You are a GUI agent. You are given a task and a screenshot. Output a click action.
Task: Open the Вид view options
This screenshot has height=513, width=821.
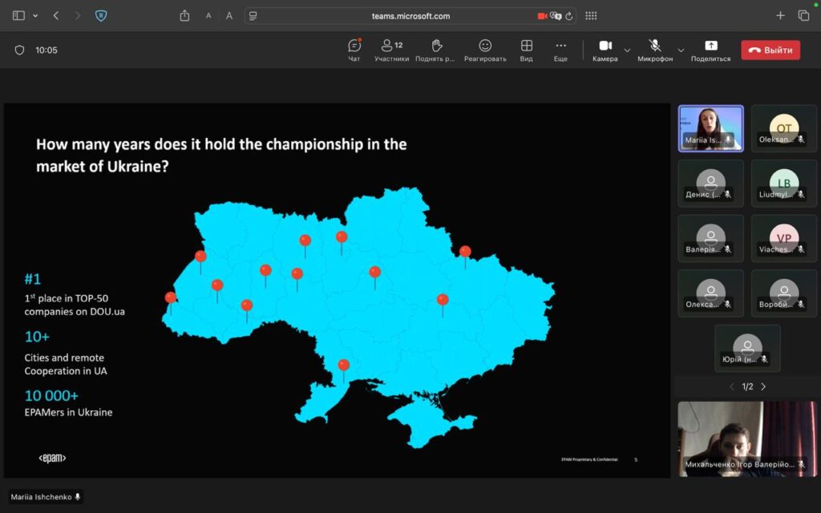(526, 50)
